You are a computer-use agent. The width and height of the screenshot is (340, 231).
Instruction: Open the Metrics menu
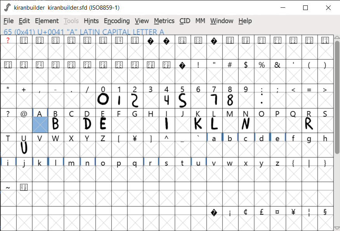coord(164,21)
